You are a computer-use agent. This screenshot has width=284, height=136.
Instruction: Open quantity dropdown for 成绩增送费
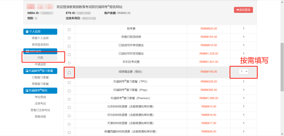pyautogui.click(x=244, y=71)
